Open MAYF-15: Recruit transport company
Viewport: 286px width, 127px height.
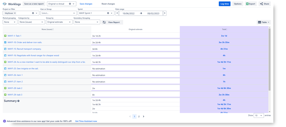[24, 49]
